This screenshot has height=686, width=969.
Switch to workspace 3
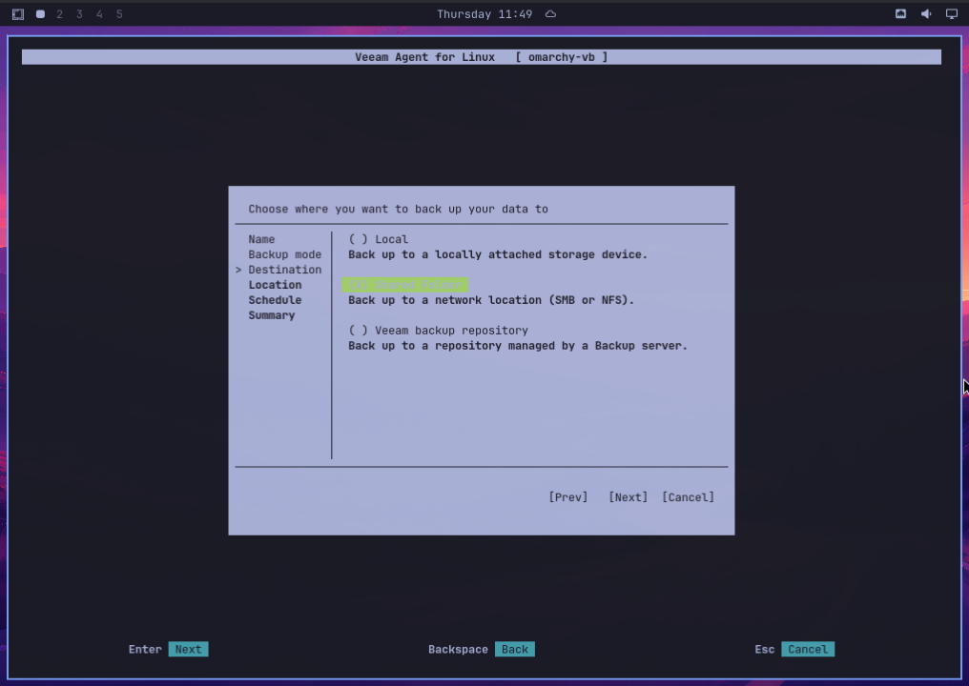click(x=79, y=14)
